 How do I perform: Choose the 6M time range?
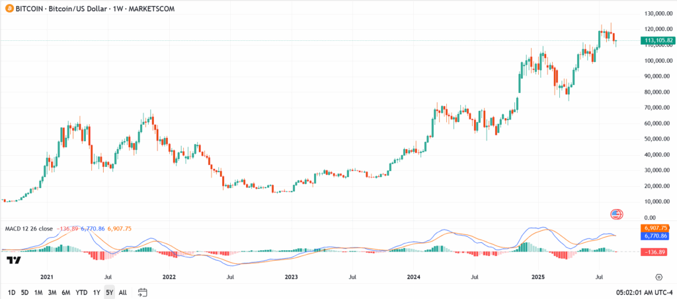coord(66,292)
